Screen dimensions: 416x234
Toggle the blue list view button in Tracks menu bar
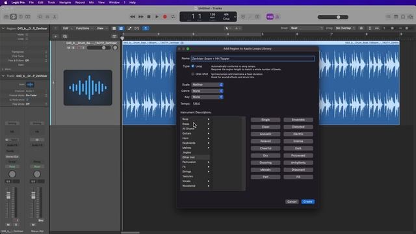coord(121,28)
